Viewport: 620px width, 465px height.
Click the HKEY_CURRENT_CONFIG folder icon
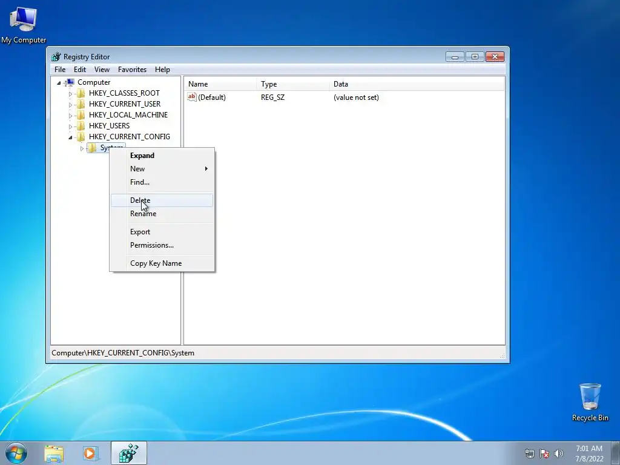[81, 136]
